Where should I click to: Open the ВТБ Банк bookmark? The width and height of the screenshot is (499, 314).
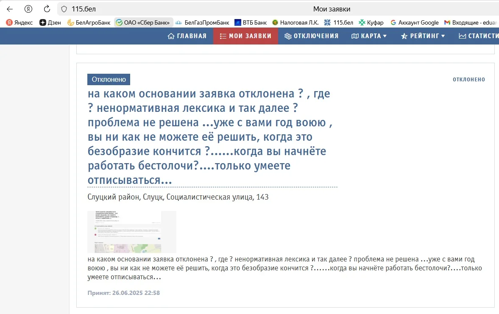251,22
